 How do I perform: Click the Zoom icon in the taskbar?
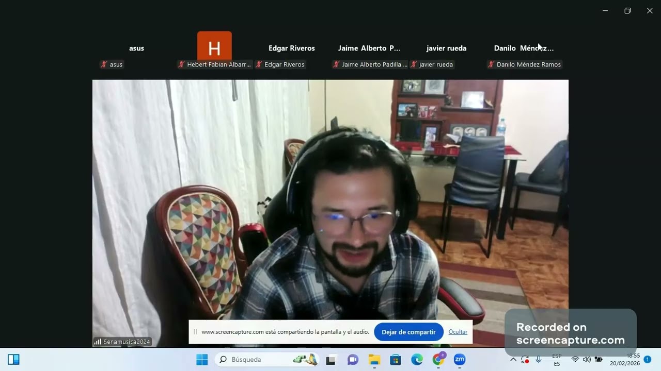pyautogui.click(x=460, y=360)
